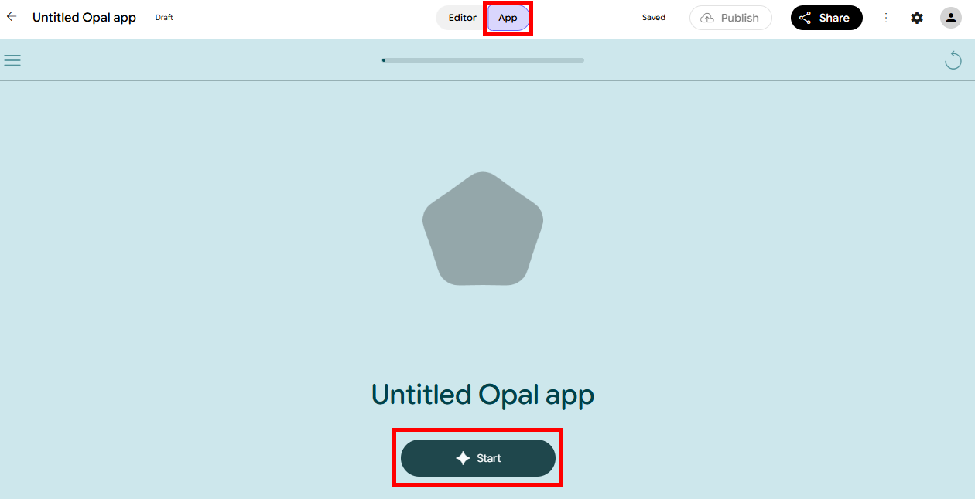This screenshot has width=975, height=499.
Task: Click the cloud upload icon in the Publish button
Action: coord(706,18)
